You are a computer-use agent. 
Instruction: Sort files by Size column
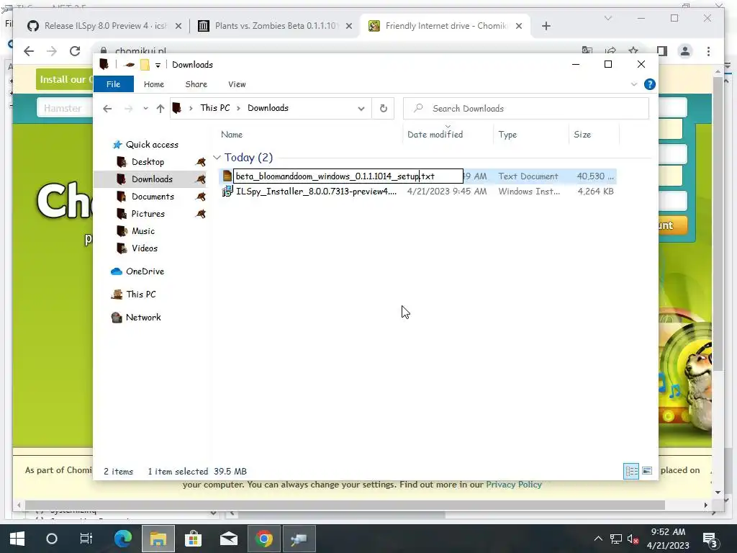582,135
